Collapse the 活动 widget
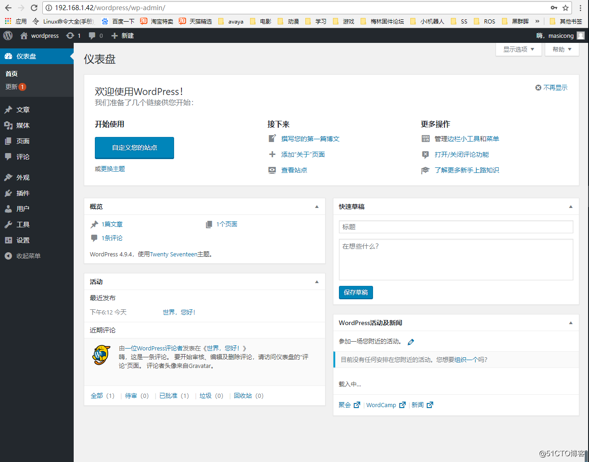 tap(317, 282)
